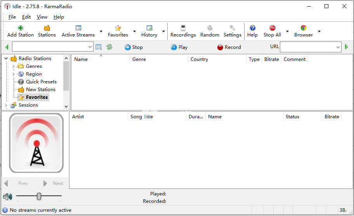Open Favorites from the toolbar star icon

(118, 28)
